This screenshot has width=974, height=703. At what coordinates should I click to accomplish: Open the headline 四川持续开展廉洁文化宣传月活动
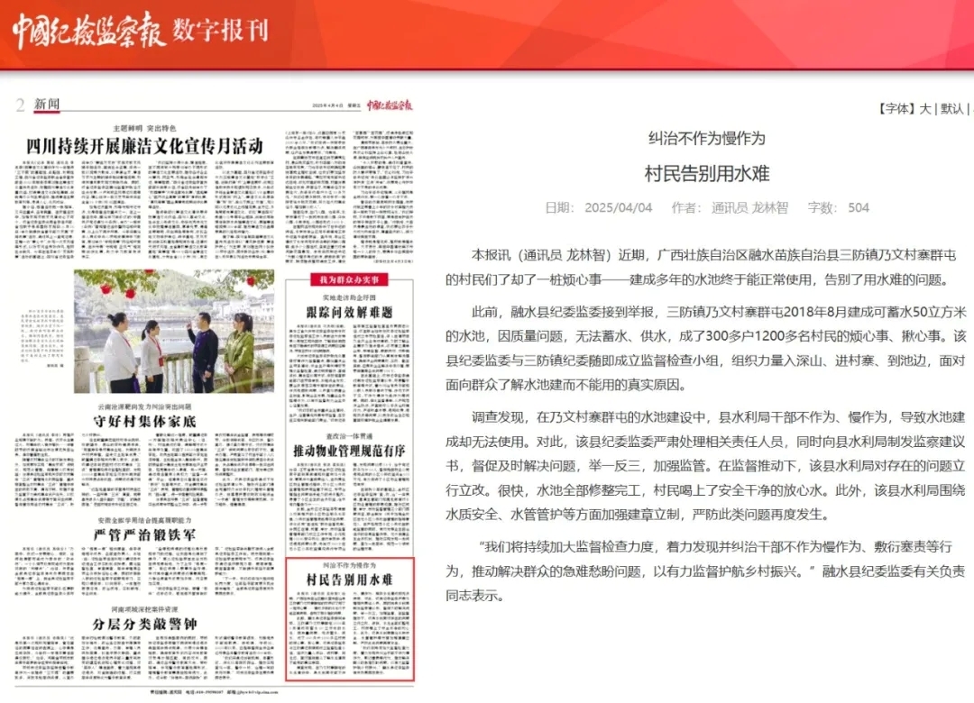click(x=144, y=146)
